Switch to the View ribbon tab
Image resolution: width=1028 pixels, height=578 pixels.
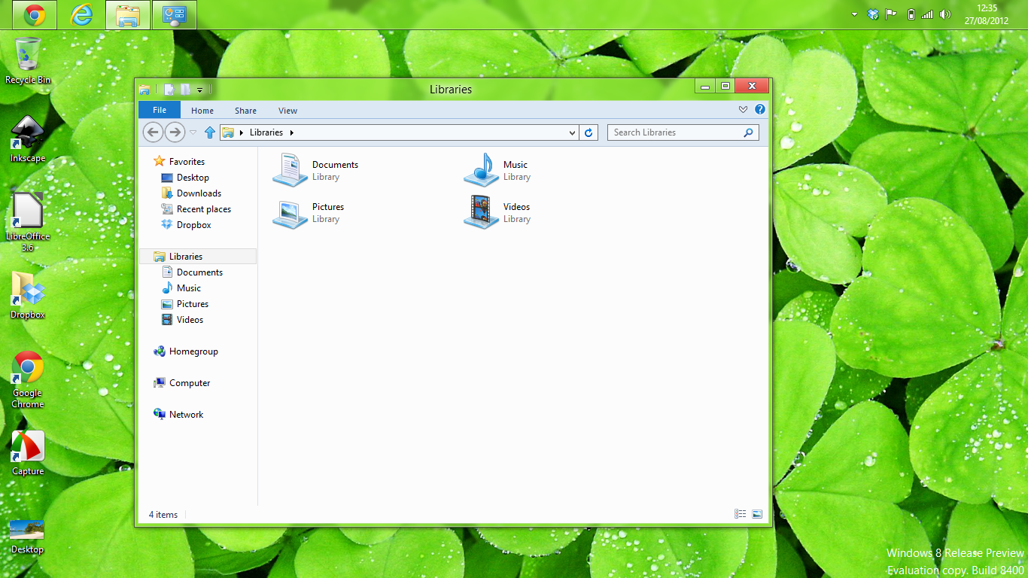coord(287,111)
